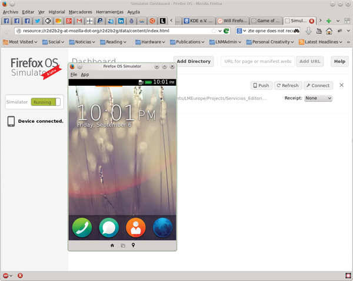Click the simulator screen rotate icon

tap(123, 246)
